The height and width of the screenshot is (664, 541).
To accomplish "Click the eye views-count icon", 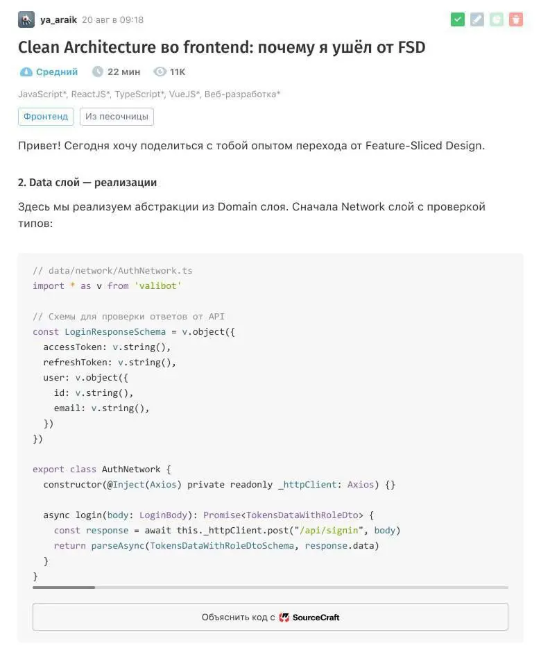I will [160, 72].
